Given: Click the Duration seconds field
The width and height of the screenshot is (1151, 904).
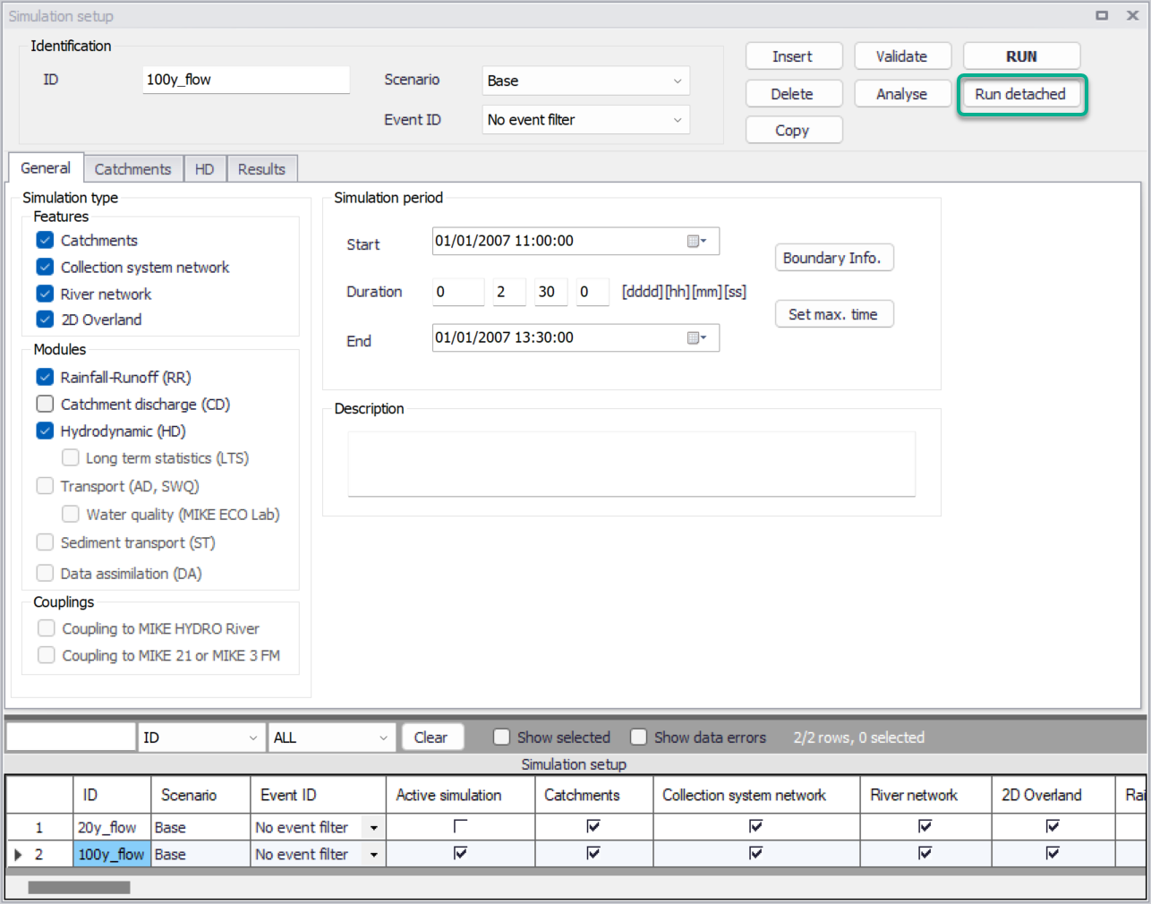Looking at the screenshot, I should [x=593, y=292].
